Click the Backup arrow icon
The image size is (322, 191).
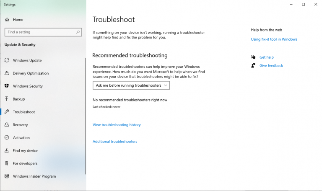[7, 99]
